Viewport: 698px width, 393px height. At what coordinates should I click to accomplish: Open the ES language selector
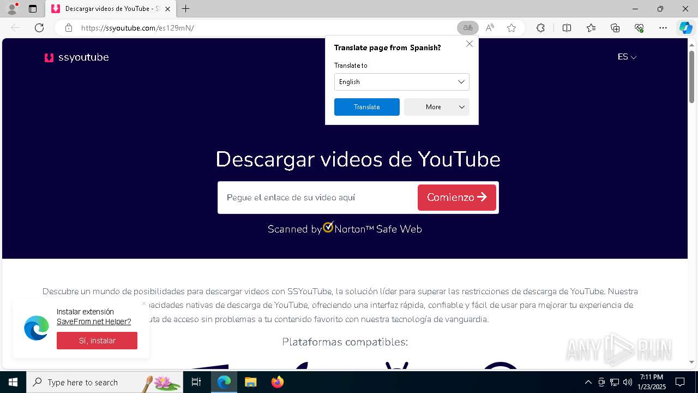tap(627, 57)
